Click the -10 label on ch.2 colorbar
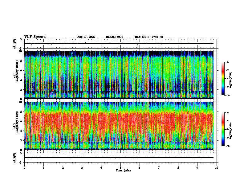This screenshot has height=188, width=244. pyautogui.click(x=228, y=146)
